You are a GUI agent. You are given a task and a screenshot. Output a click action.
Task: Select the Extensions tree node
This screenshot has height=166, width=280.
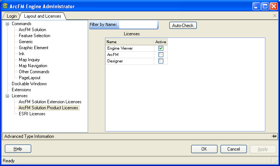click(21, 90)
